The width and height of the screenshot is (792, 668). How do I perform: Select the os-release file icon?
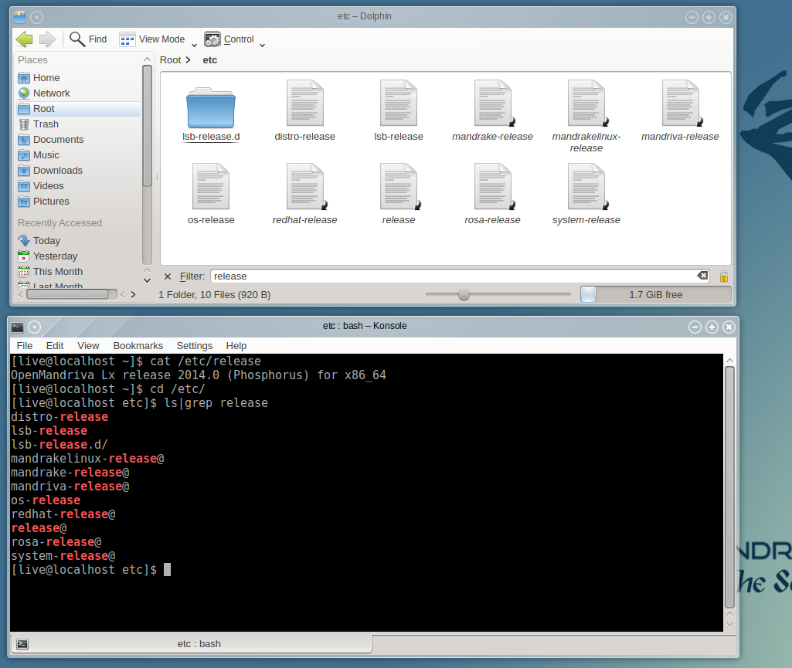[211, 186]
